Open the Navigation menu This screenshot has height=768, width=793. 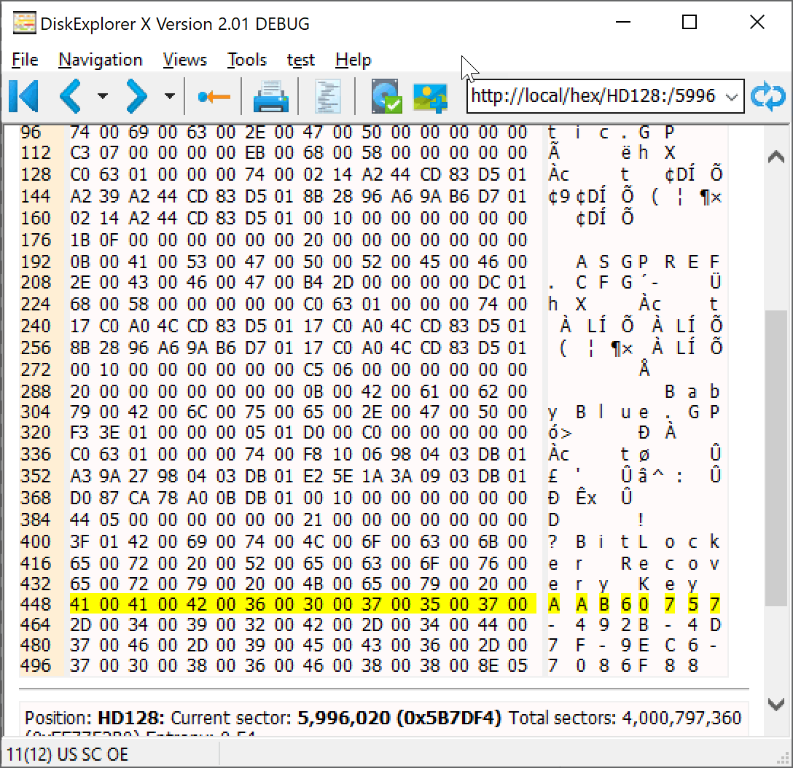pos(100,60)
